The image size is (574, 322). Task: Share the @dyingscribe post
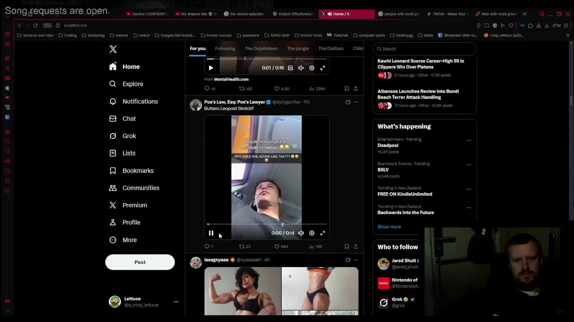(x=356, y=246)
